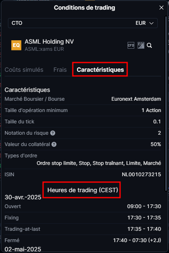Close the Conditions de trading panel
The image size is (169, 253).
(x=161, y=8)
